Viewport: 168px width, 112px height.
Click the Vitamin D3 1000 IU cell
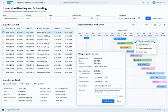click(43, 69)
